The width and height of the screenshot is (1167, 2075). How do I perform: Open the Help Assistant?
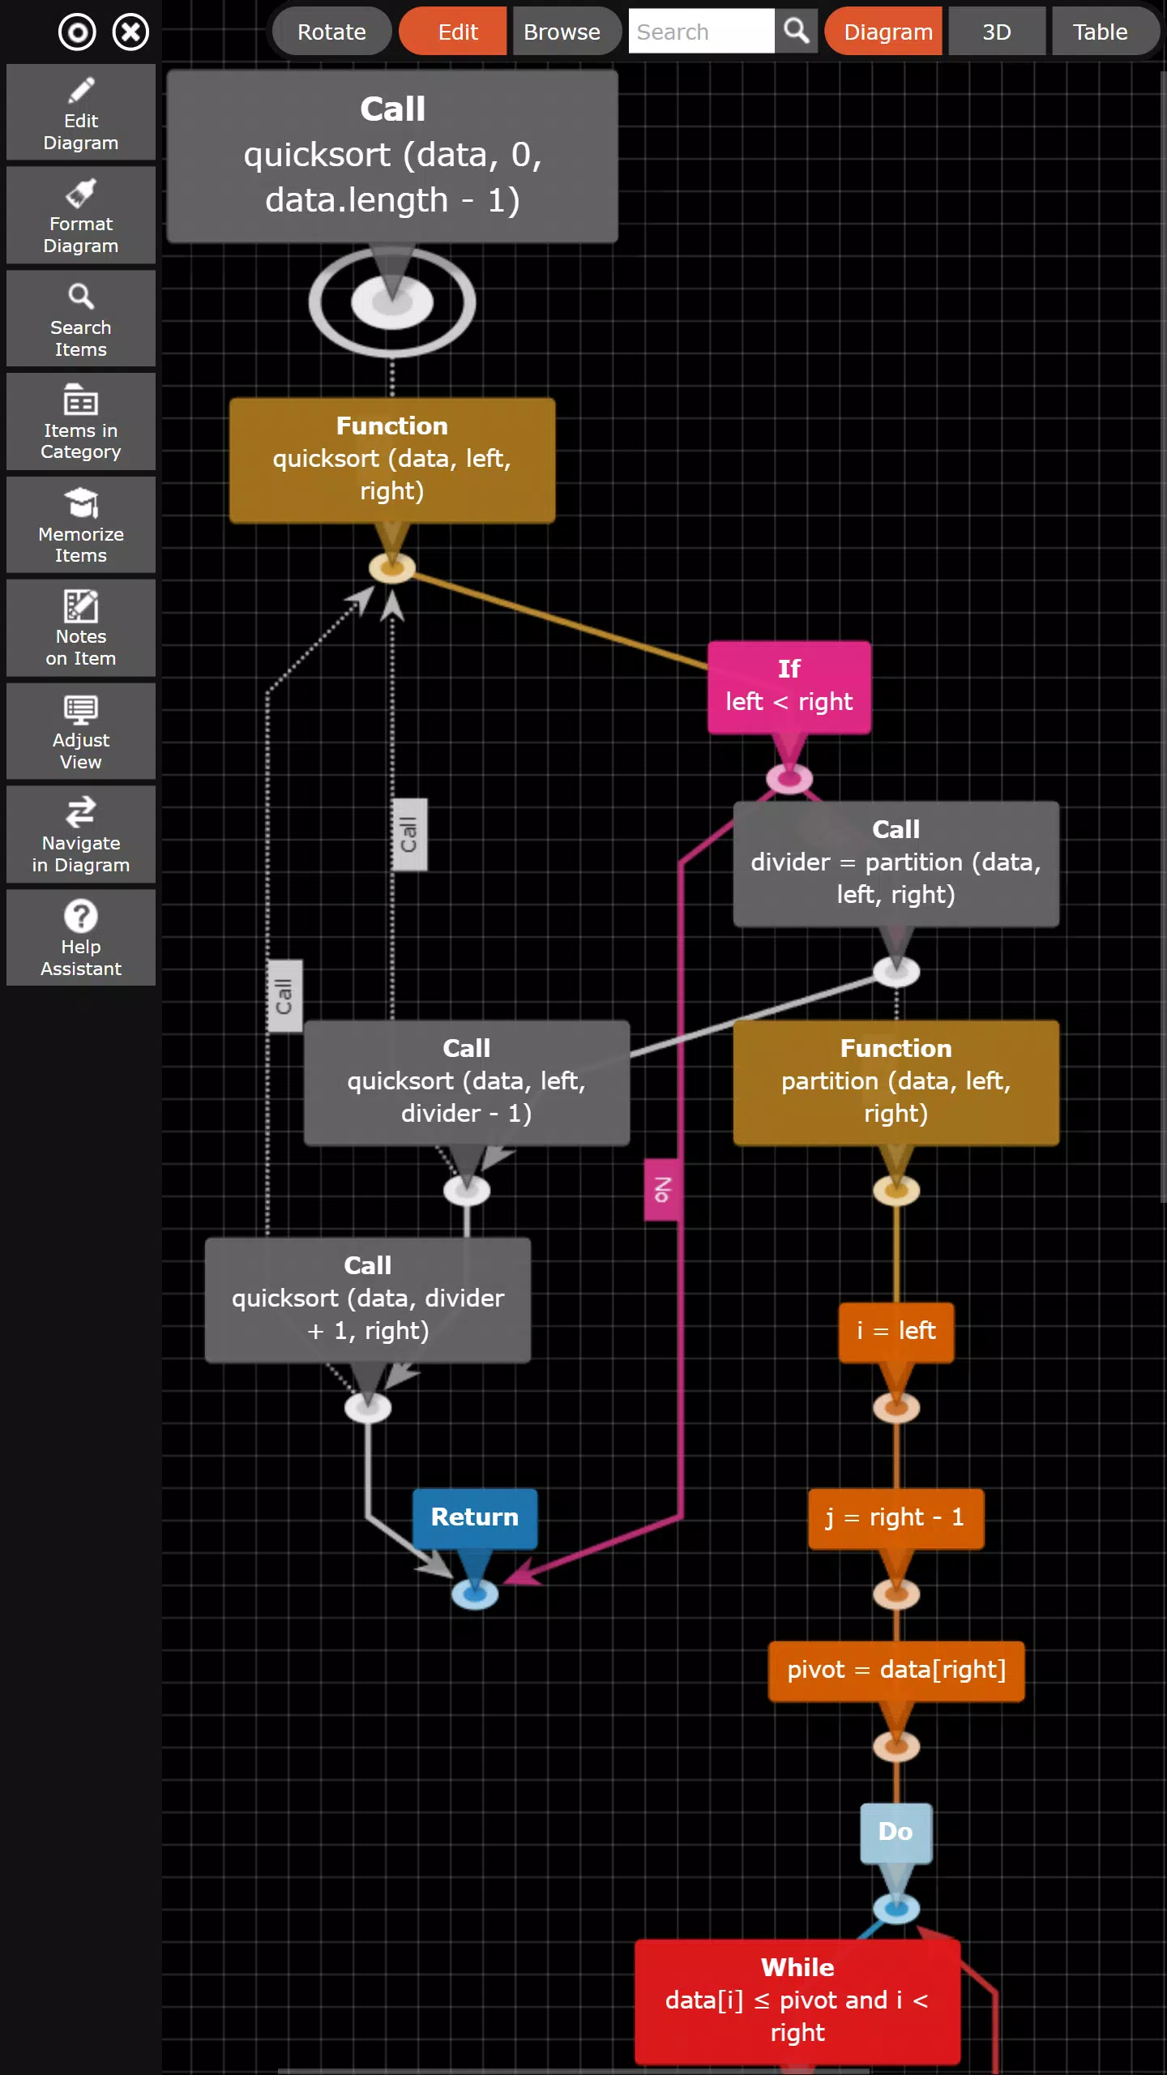point(81,938)
